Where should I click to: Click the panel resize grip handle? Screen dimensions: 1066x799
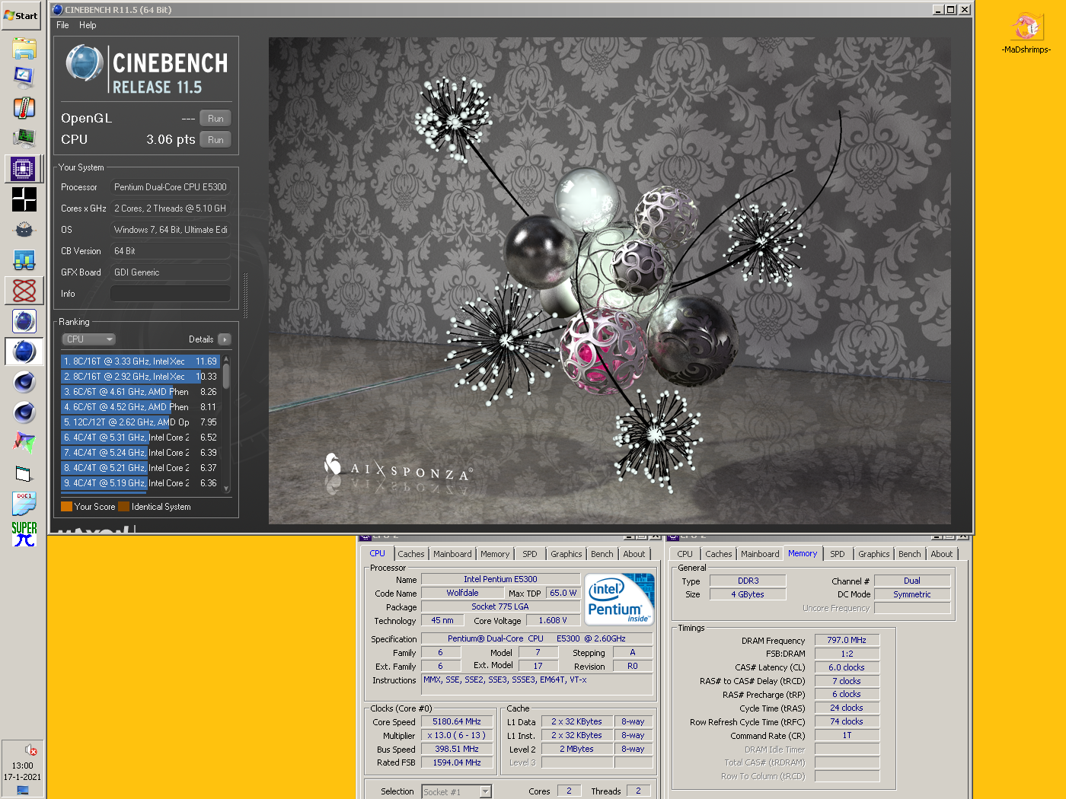coord(245,295)
